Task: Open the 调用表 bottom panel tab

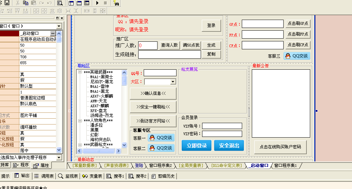Action: (44, 176)
